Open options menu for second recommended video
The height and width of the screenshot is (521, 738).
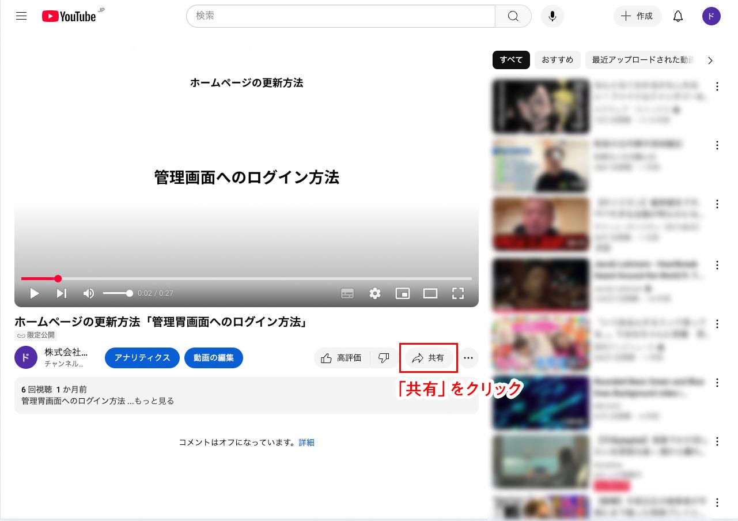pos(717,146)
